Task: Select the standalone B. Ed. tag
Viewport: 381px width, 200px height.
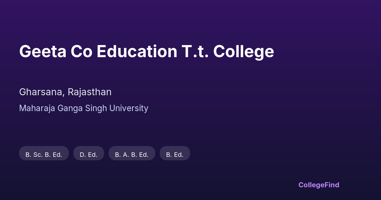Action: pos(175,153)
